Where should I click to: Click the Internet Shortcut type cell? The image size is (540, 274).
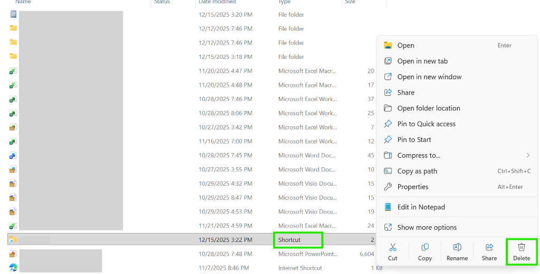coord(300,268)
